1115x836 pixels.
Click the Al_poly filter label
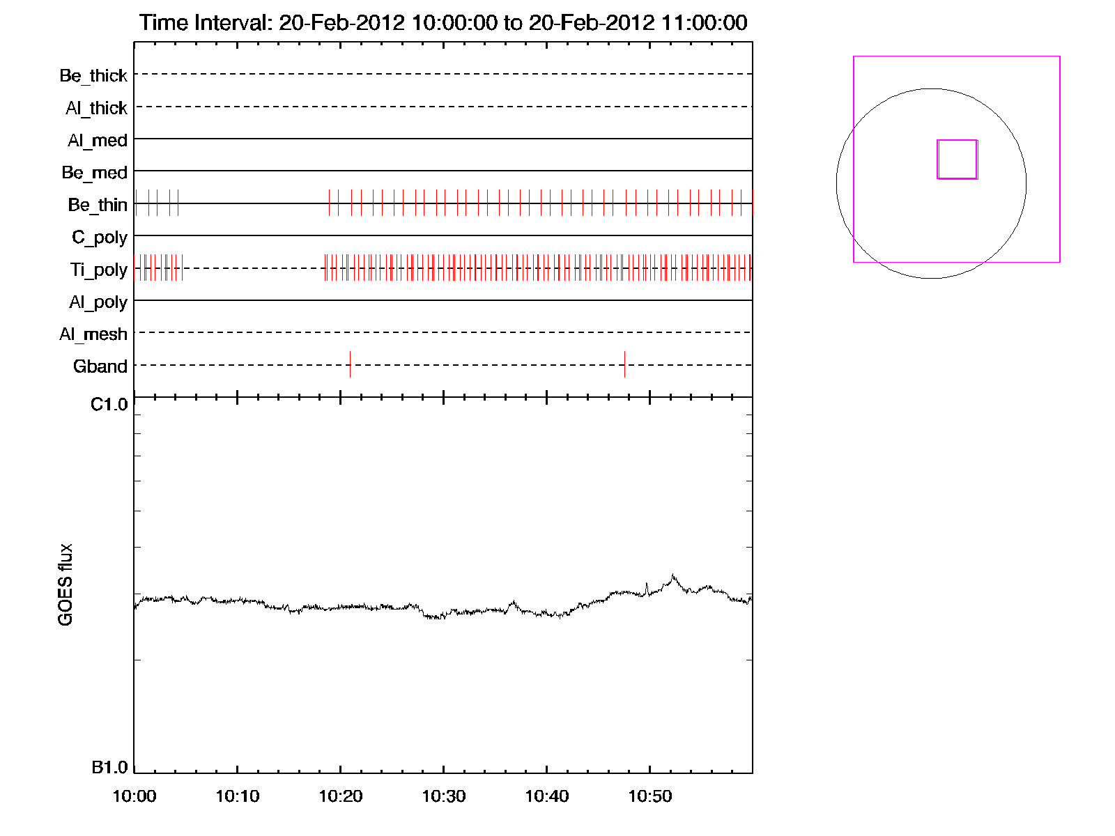point(98,302)
